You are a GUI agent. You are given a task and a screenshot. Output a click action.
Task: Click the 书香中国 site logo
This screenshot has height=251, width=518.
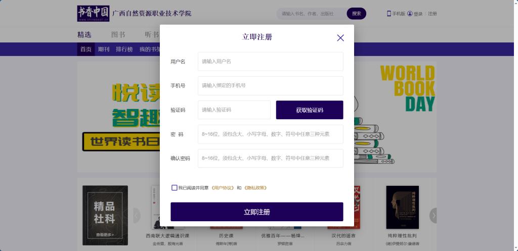tap(93, 14)
